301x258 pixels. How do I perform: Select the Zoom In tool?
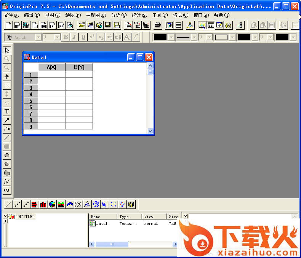coord(7,59)
